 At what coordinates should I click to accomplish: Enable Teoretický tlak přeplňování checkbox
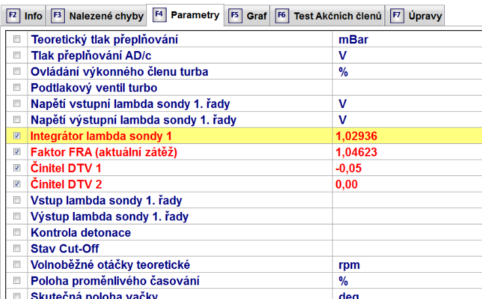click(17, 40)
